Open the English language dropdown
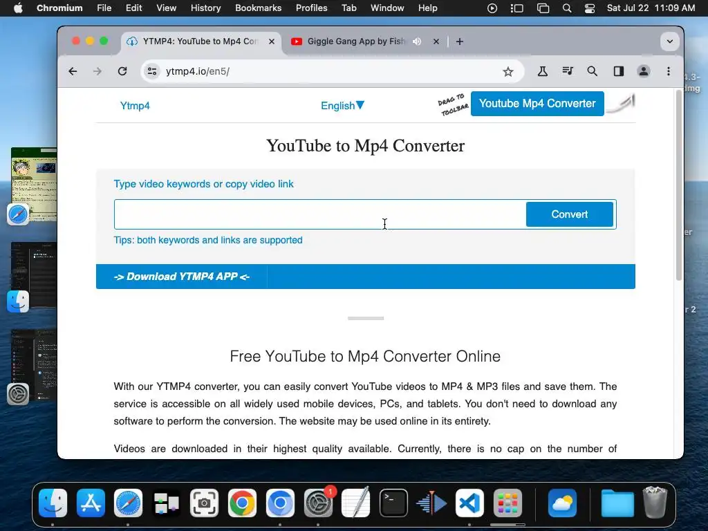Viewport: 708px width, 531px height. tap(342, 106)
